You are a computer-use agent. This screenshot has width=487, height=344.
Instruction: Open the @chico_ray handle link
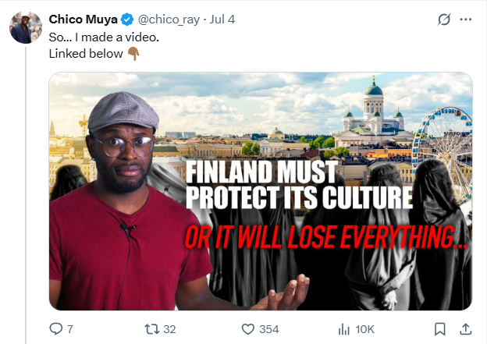[x=169, y=19]
